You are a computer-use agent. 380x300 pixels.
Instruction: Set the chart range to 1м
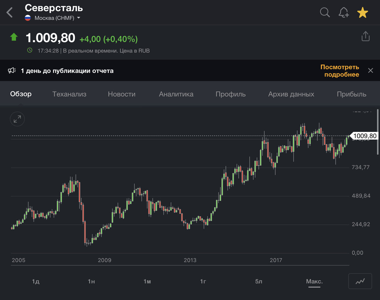tap(147, 281)
